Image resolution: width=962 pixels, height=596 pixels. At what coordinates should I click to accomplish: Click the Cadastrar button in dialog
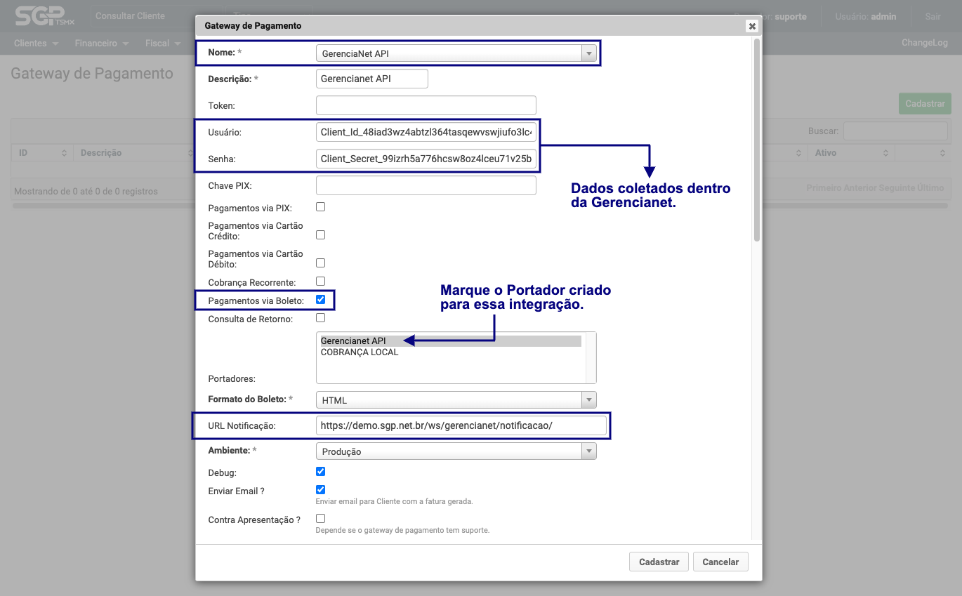[659, 562]
